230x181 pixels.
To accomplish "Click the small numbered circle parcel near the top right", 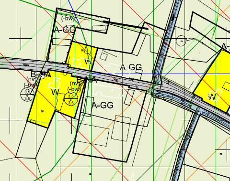I will [181, 41].
